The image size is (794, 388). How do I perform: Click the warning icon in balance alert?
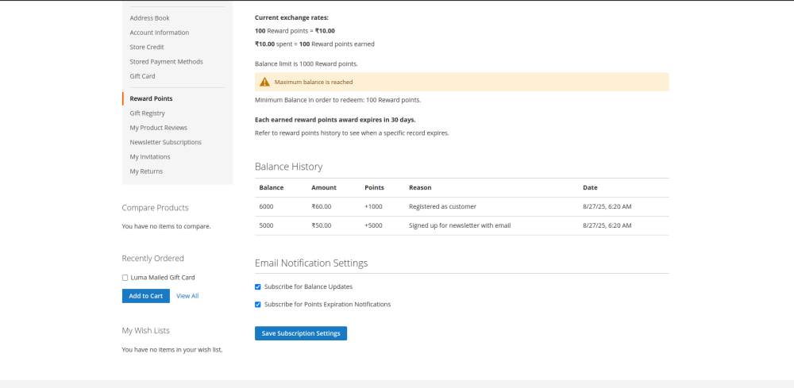coord(265,82)
